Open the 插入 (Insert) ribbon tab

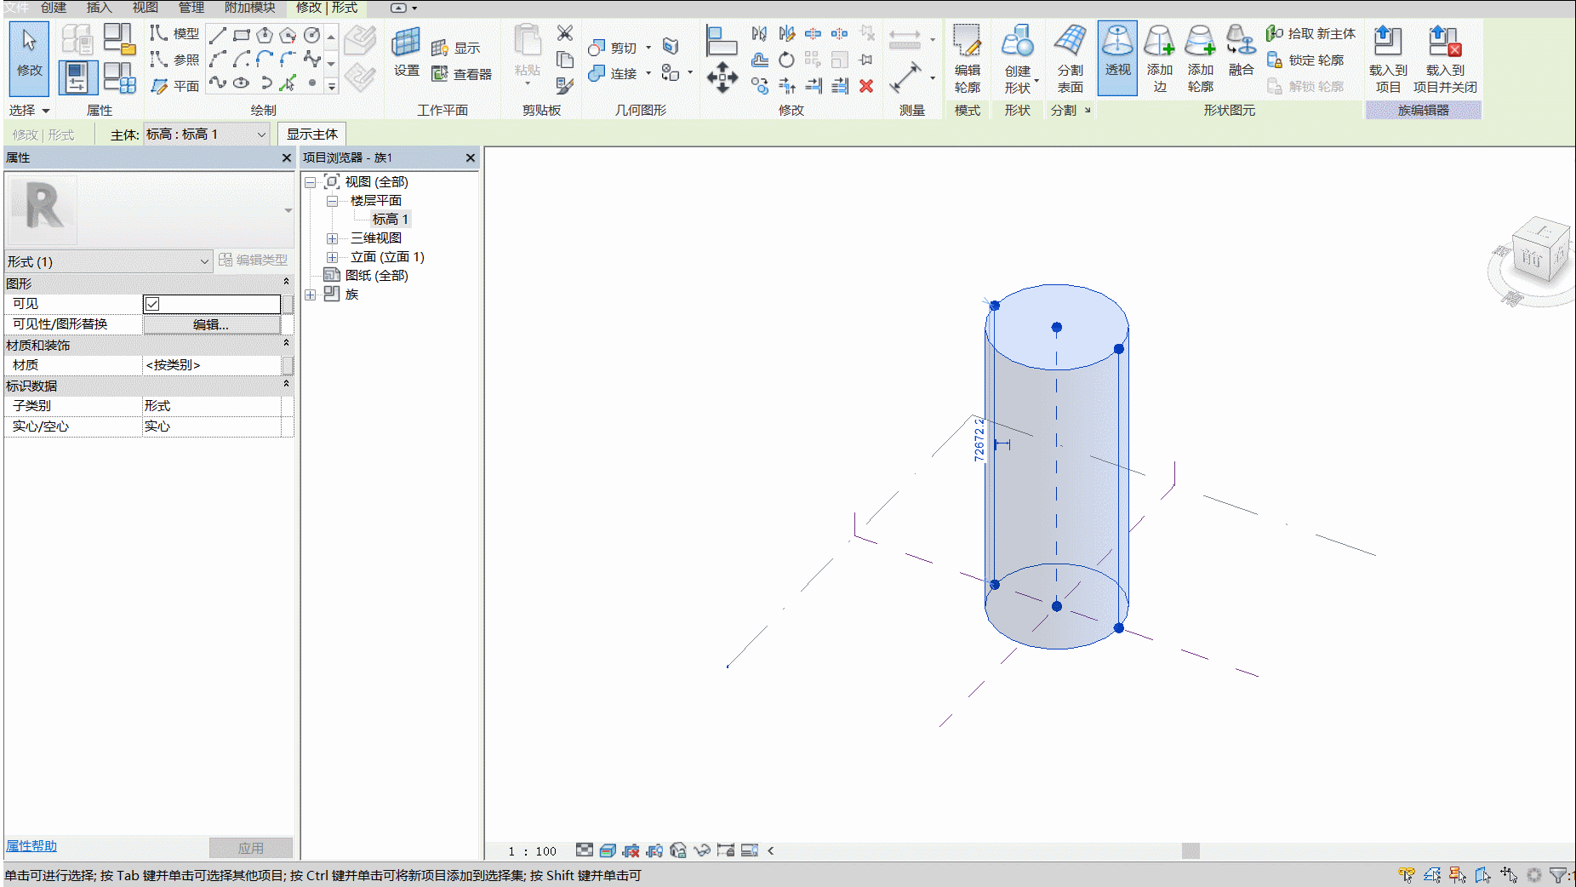pyautogui.click(x=99, y=8)
